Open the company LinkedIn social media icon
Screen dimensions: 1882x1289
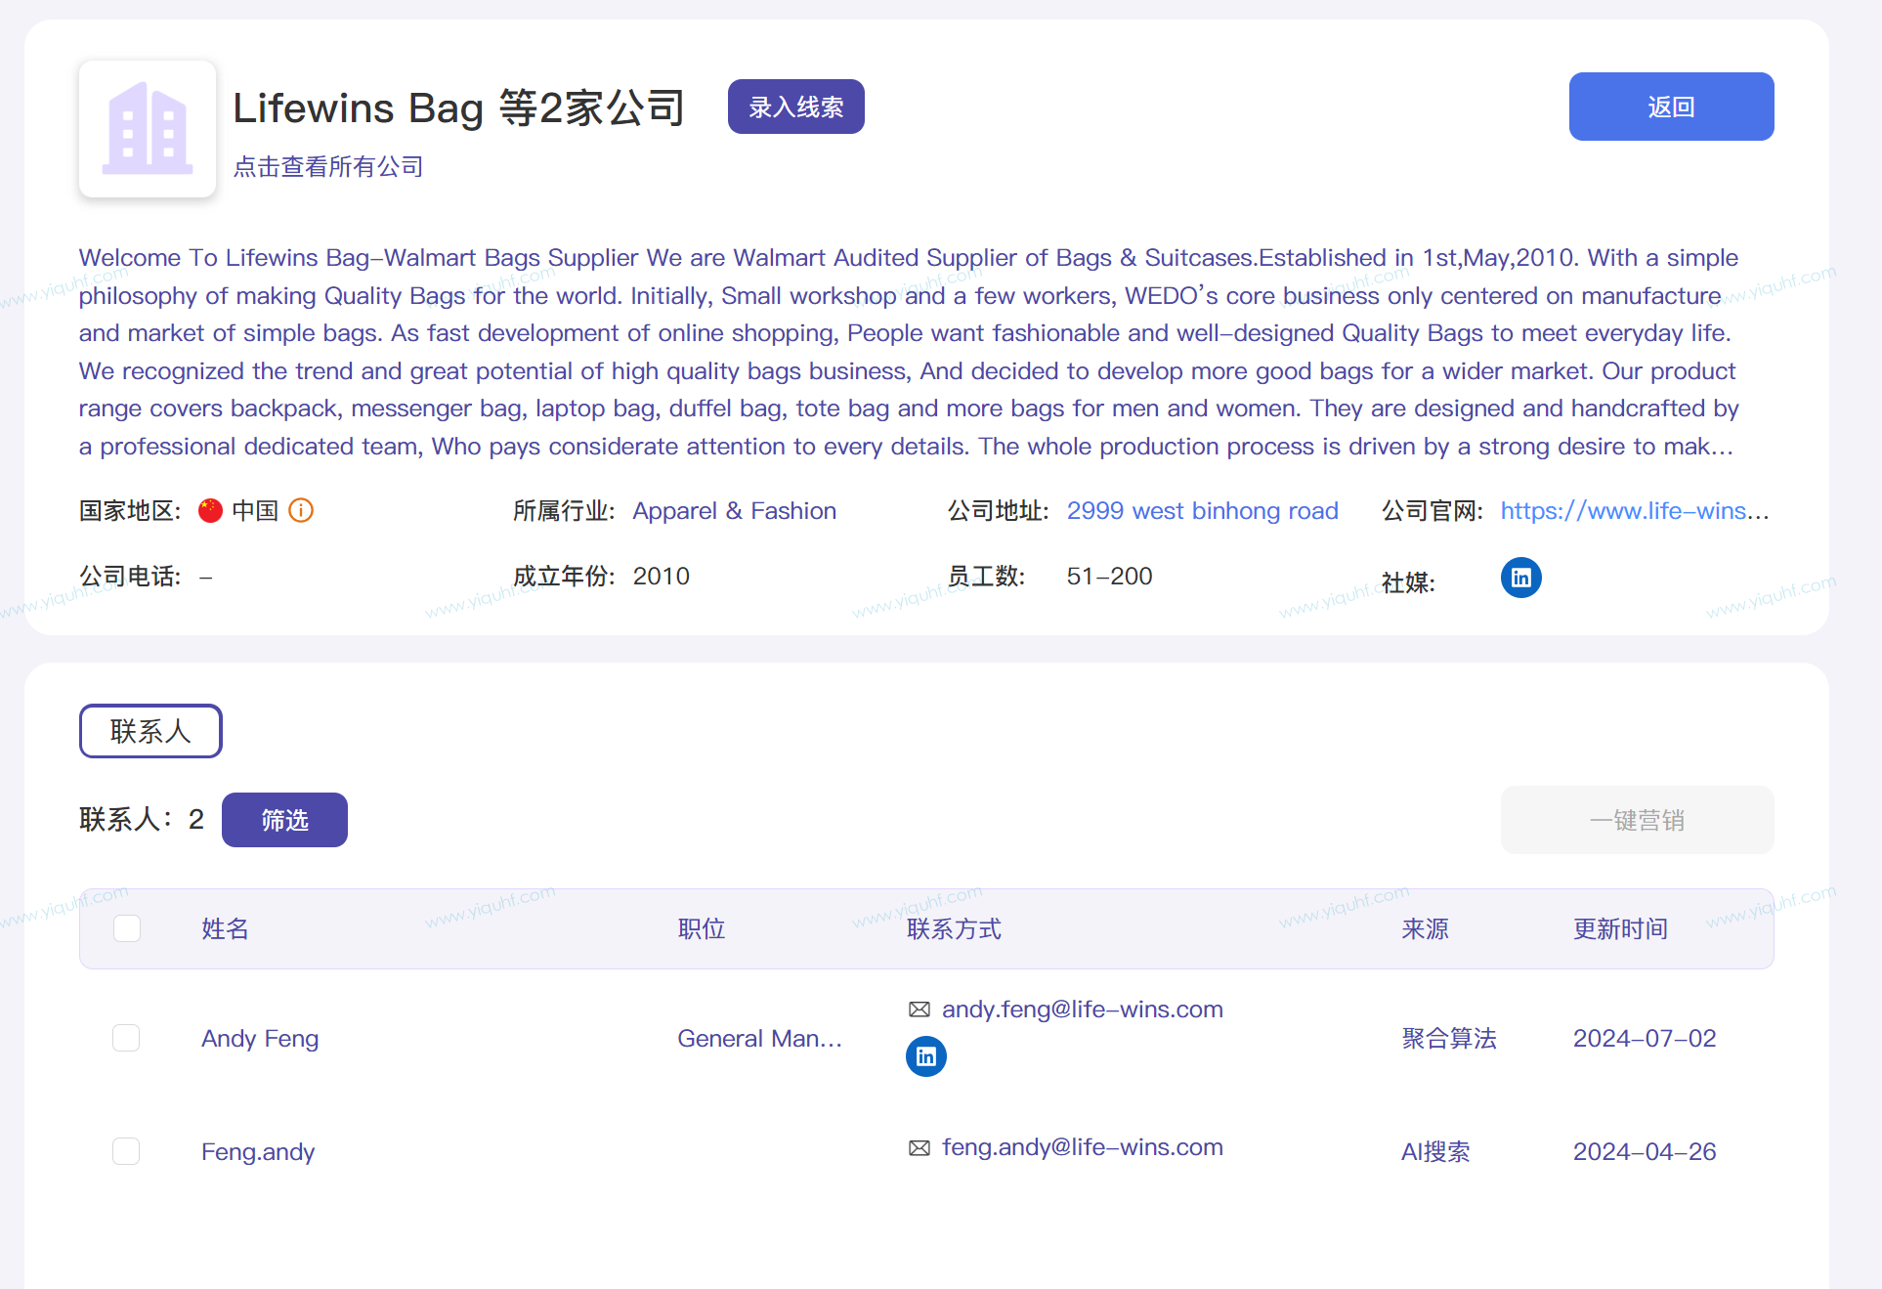[x=1520, y=578]
